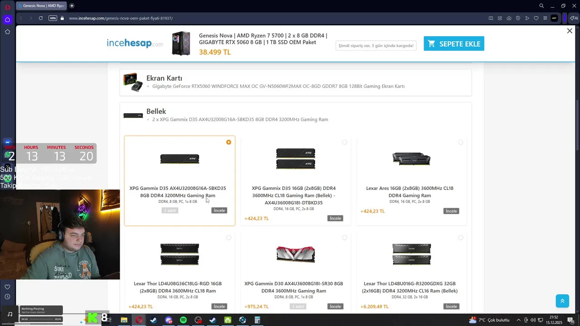
Task: Click the Bellek section heading
Action: [156, 111]
